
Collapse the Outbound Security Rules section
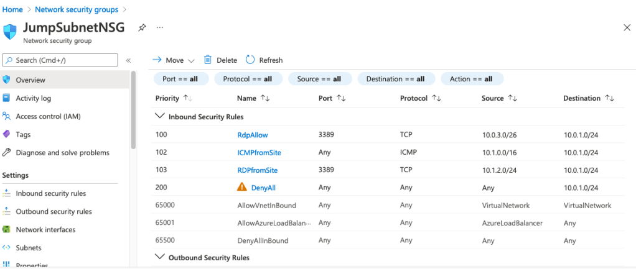[x=160, y=257]
